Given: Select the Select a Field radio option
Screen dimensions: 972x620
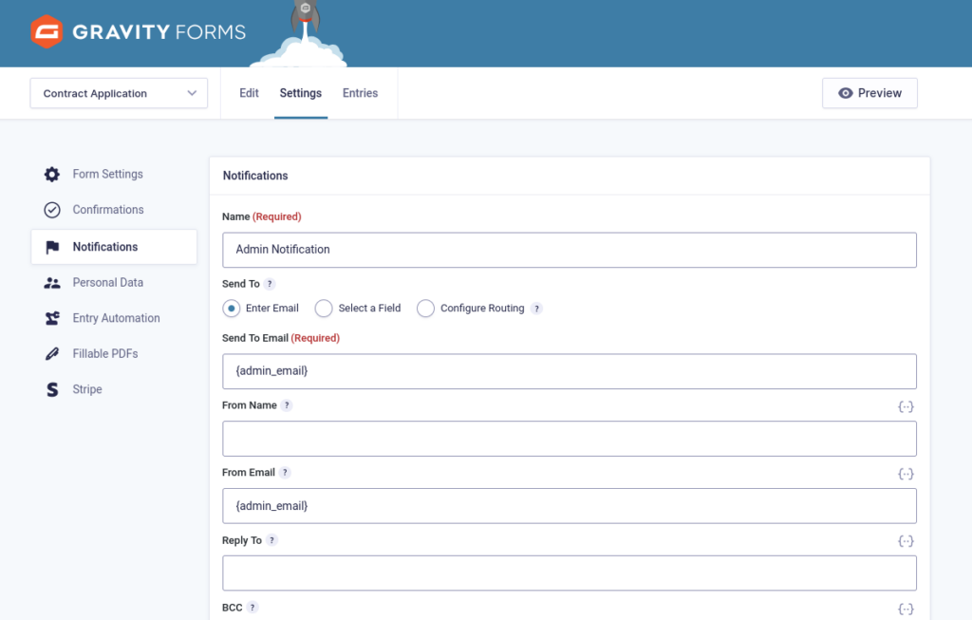Looking at the screenshot, I should [x=324, y=309].
